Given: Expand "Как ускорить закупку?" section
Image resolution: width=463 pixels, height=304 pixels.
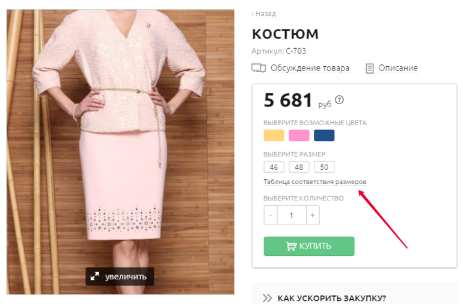Looking at the screenshot, I should pyautogui.click(x=331, y=298).
